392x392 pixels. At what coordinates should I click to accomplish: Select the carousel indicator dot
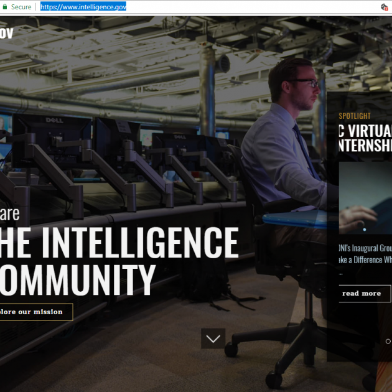[x=388, y=341]
